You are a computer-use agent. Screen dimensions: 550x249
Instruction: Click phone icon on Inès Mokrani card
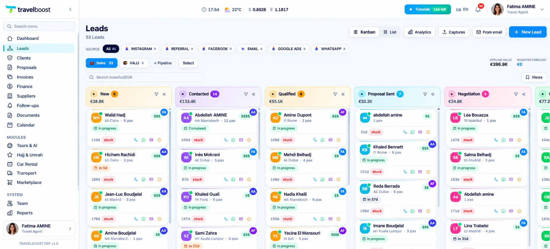point(226,179)
